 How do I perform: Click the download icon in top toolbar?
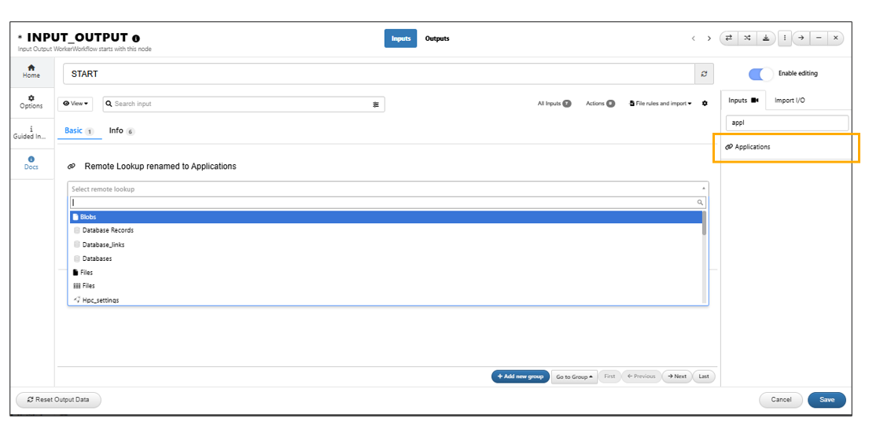click(766, 38)
